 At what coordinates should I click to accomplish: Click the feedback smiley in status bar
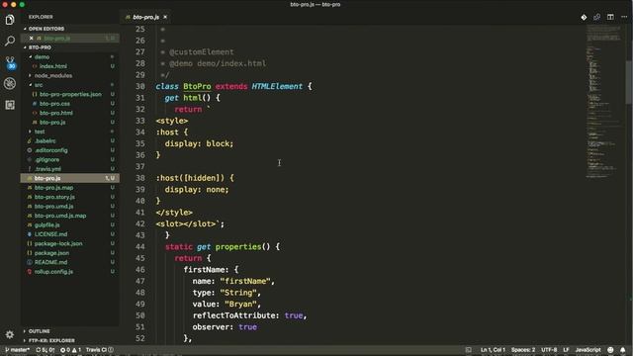tap(610, 350)
